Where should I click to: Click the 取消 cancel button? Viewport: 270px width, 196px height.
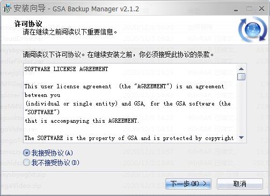(x=240, y=184)
